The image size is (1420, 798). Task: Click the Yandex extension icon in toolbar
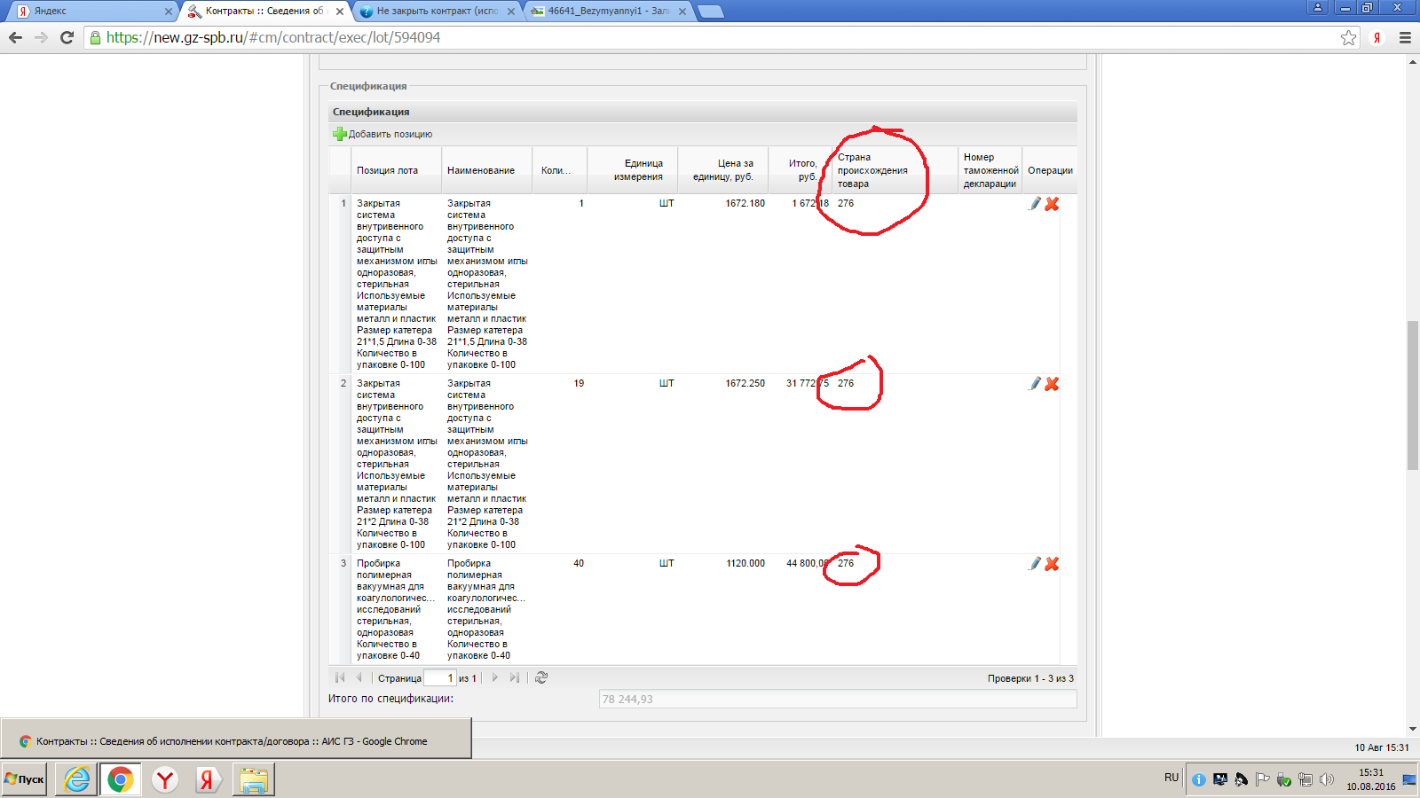pos(1377,37)
